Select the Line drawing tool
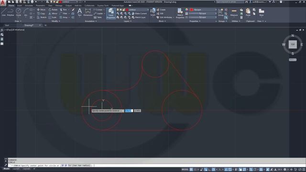This screenshot has width=306, height=172. click(x=4, y=12)
